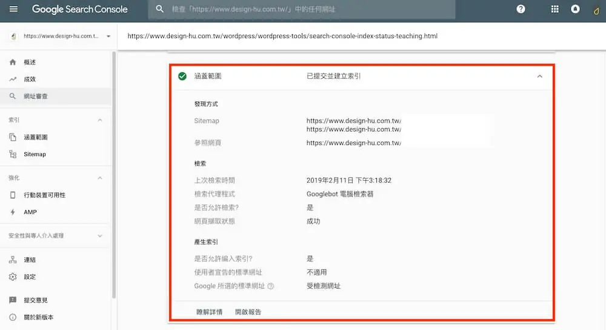
Task: Click the 受檢測網址 value
Action: 324,286
